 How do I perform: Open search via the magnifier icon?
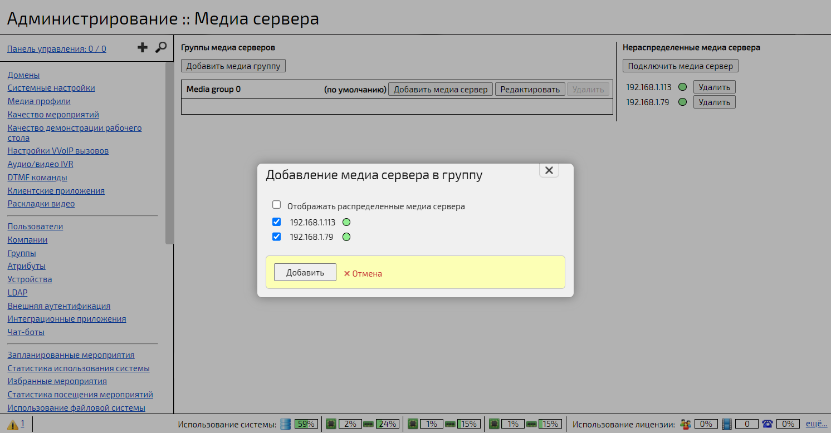coord(162,48)
